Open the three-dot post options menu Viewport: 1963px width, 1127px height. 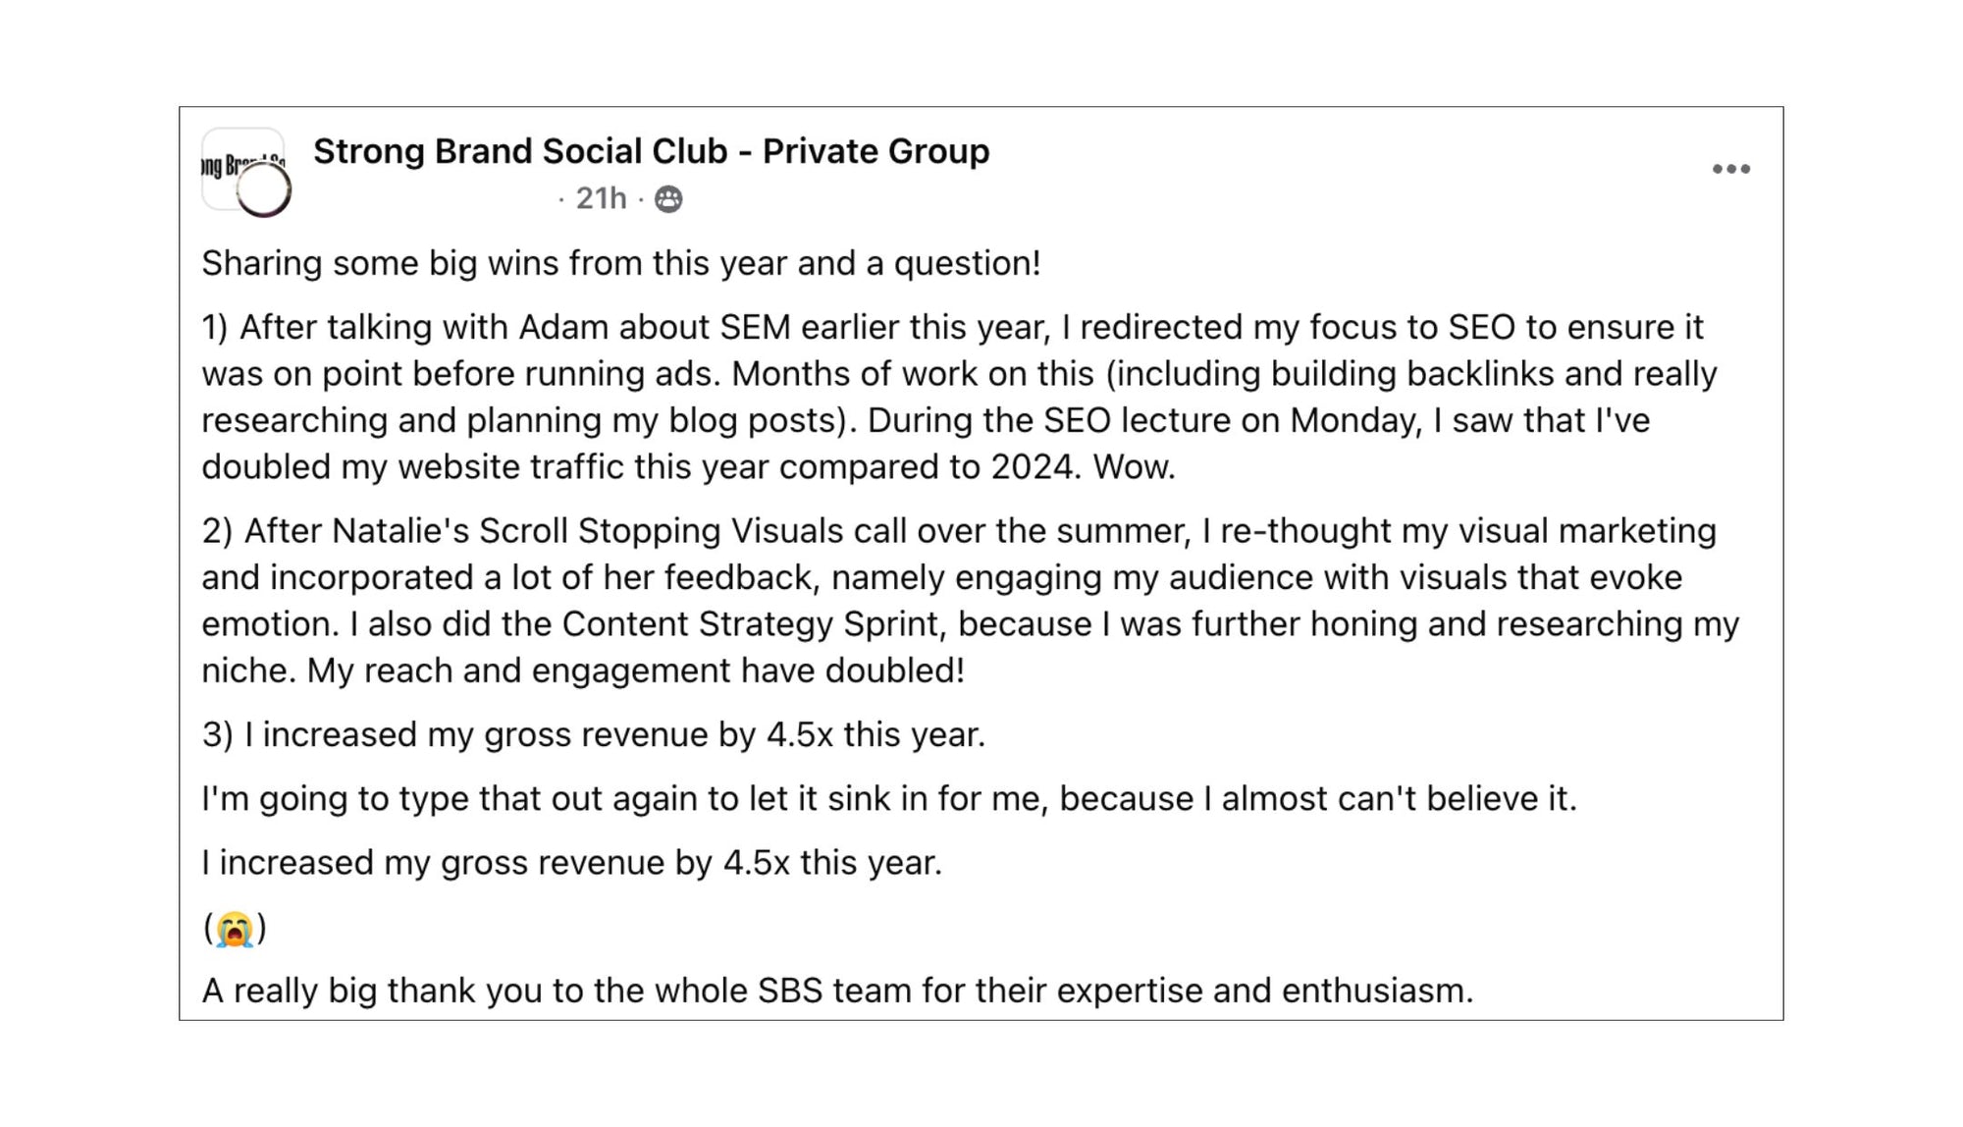tap(1730, 169)
